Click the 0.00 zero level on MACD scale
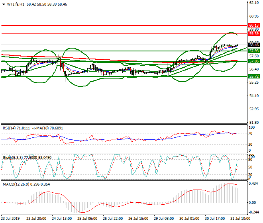Image resolution: width=263 pixels, height=223 pixels. pos(253,203)
